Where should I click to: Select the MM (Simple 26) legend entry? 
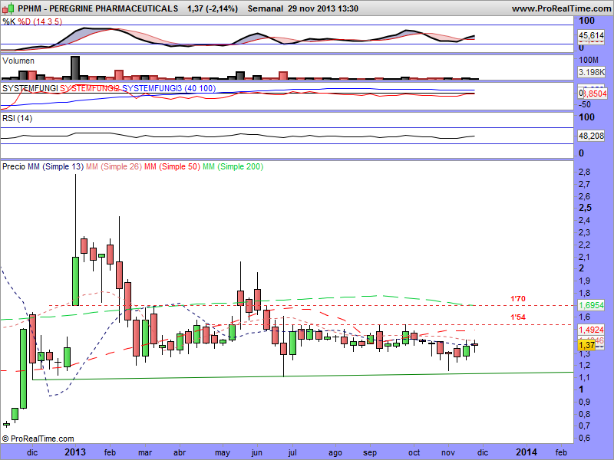pos(114,166)
